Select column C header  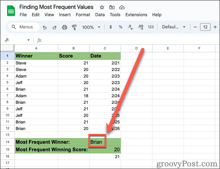[x=105, y=48]
